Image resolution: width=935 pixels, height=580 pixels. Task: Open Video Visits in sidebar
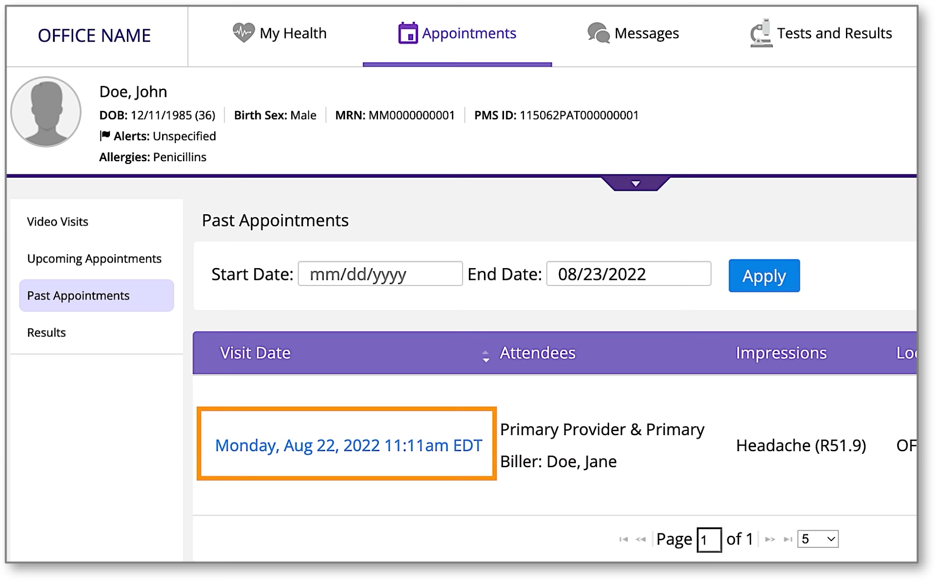click(58, 221)
